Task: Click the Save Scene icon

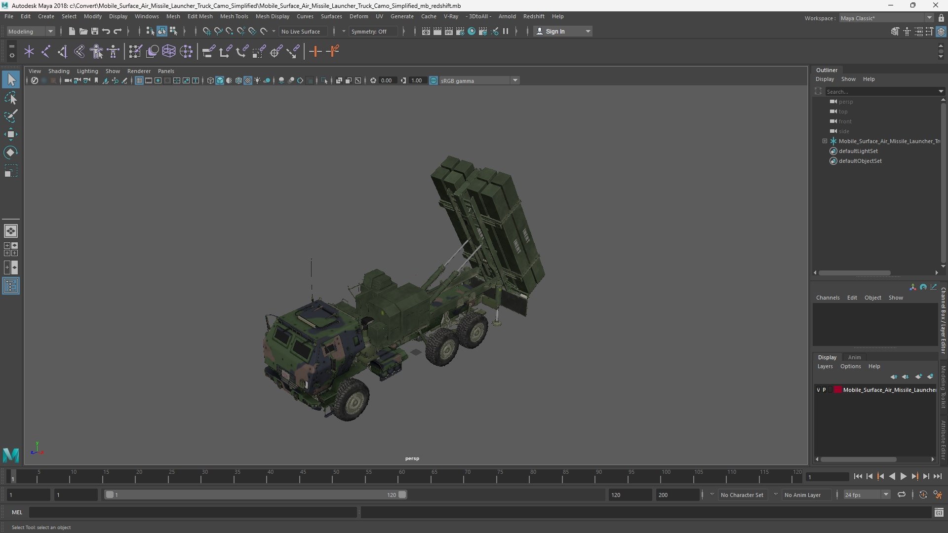Action: point(94,31)
